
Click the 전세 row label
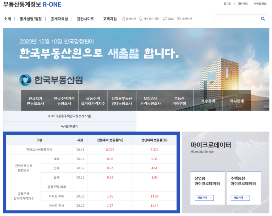[x=56, y=168]
